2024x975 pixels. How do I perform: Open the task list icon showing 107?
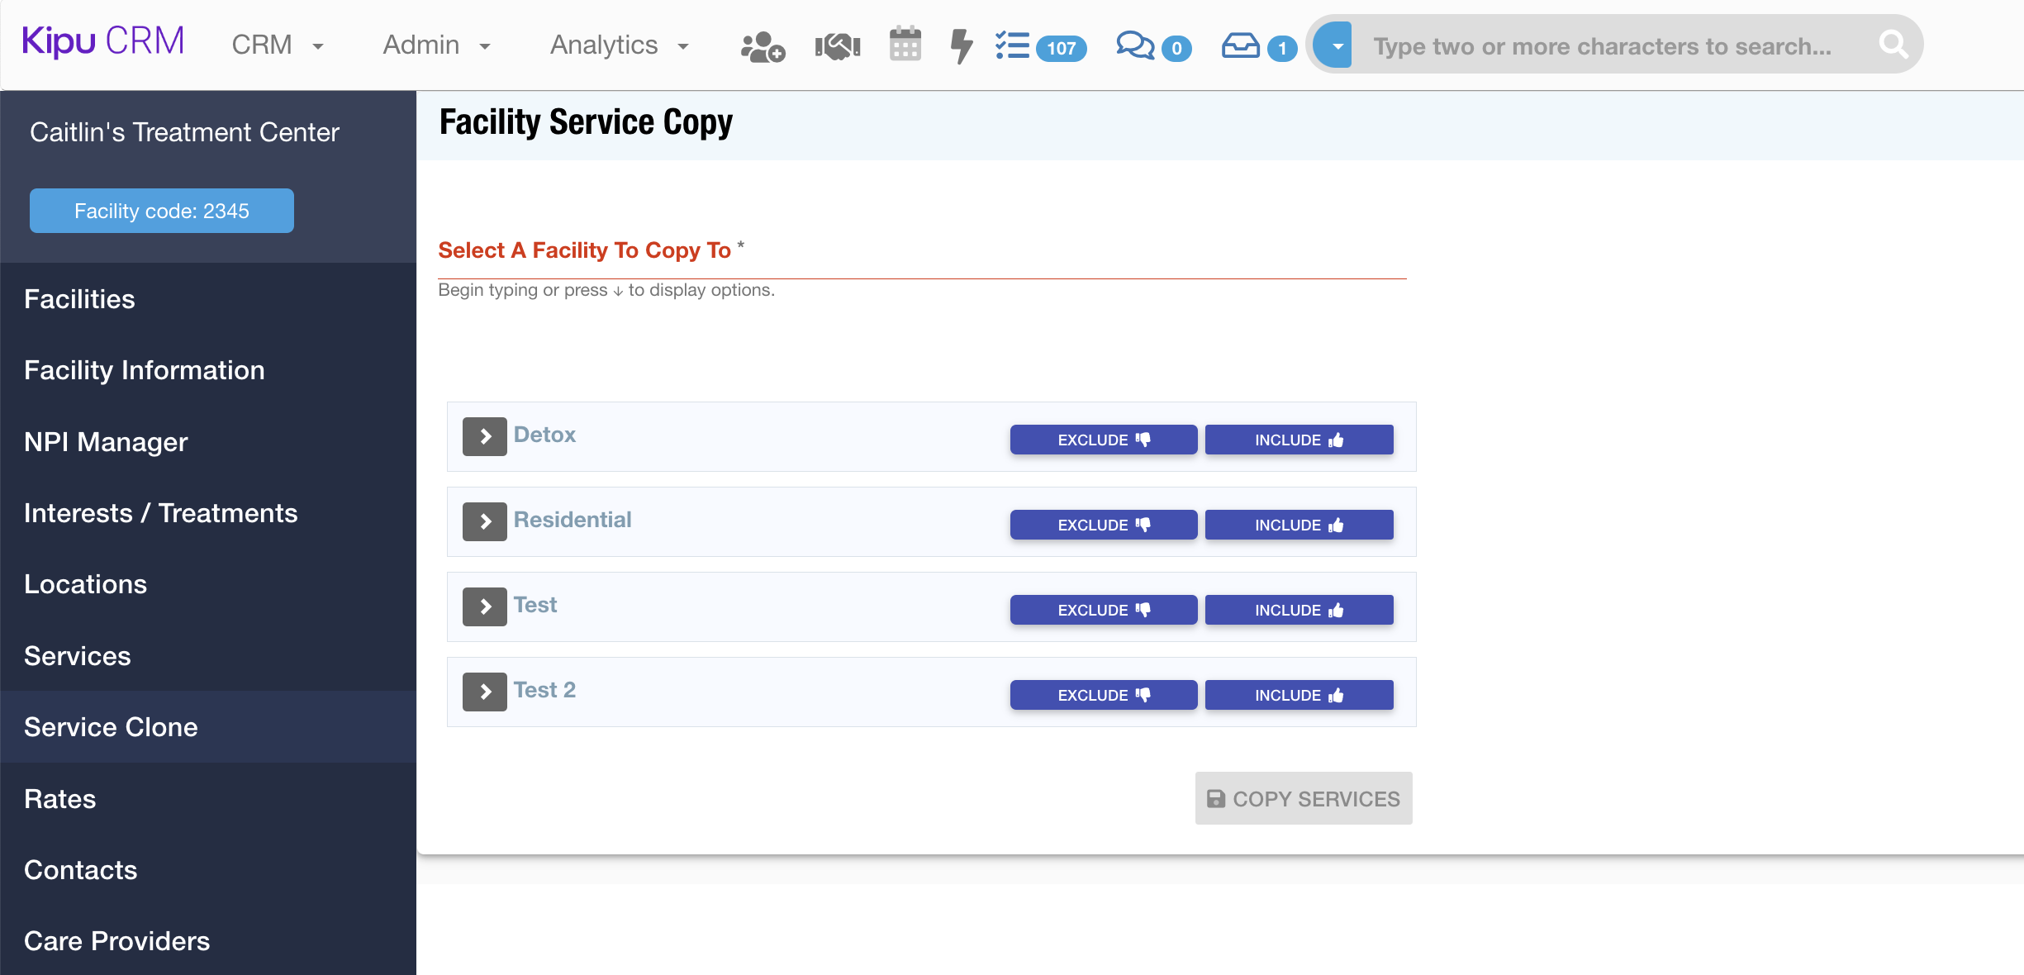click(x=1013, y=45)
